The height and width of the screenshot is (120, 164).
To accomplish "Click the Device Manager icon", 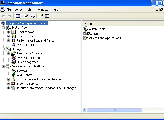I will (x=13, y=45).
